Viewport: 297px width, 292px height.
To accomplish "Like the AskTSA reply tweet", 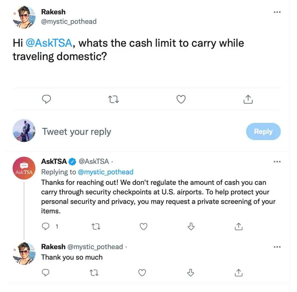I will pyautogui.click(x=143, y=227).
